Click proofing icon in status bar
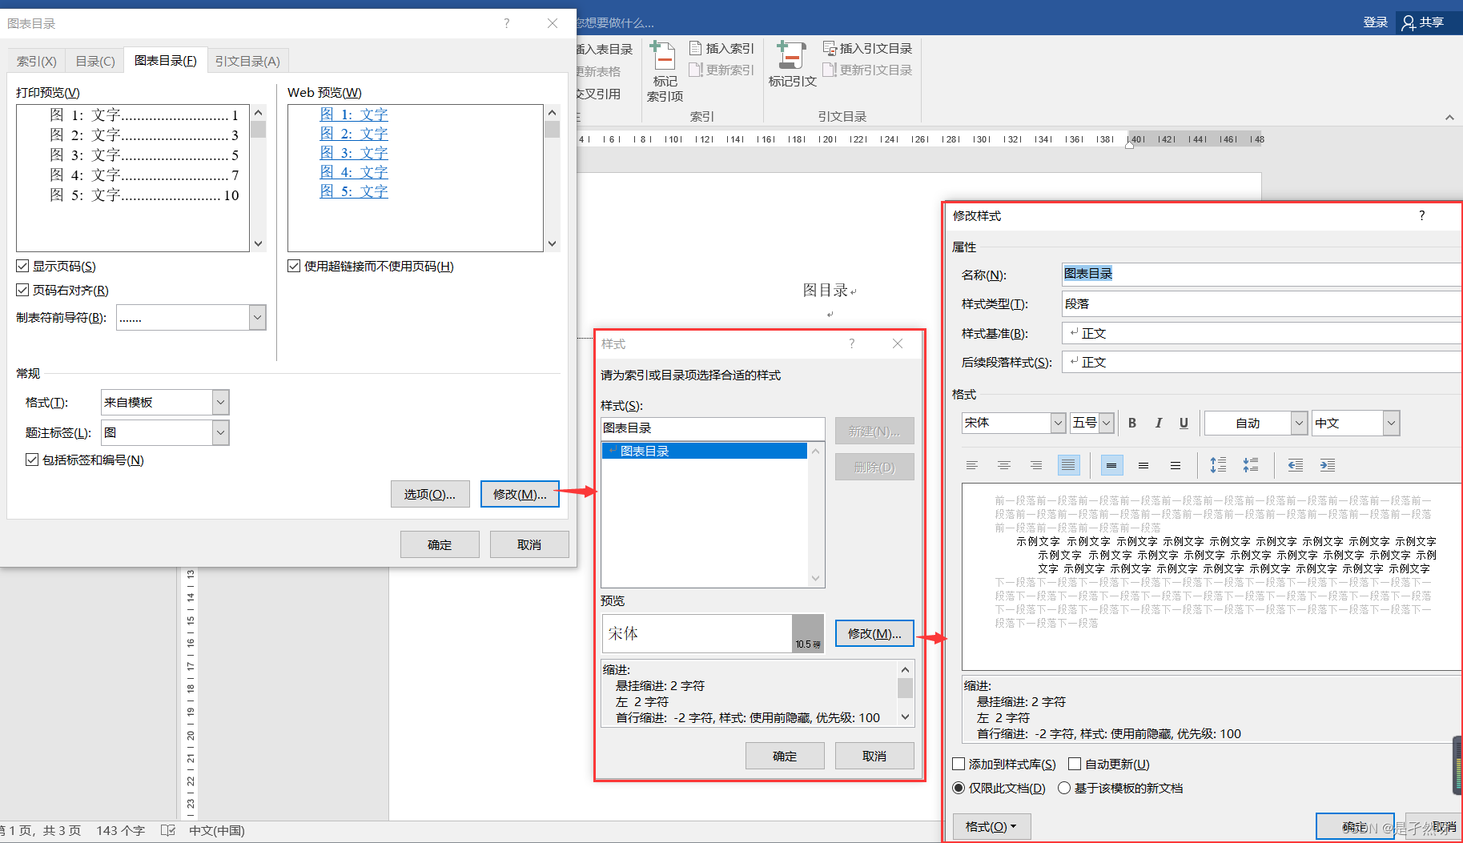 [x=168, y=831]
